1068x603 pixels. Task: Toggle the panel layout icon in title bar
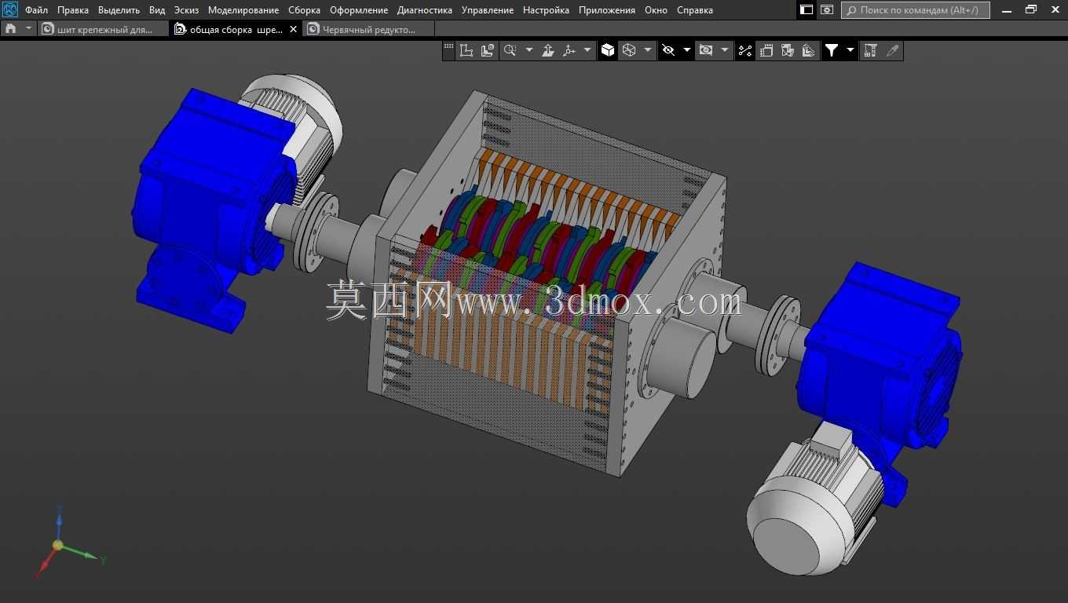click(806, 10)
